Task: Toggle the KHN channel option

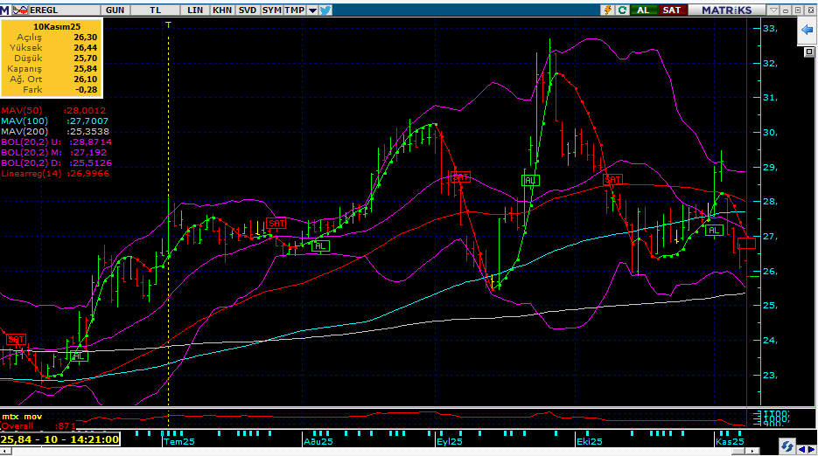Action: click(223, 10)
